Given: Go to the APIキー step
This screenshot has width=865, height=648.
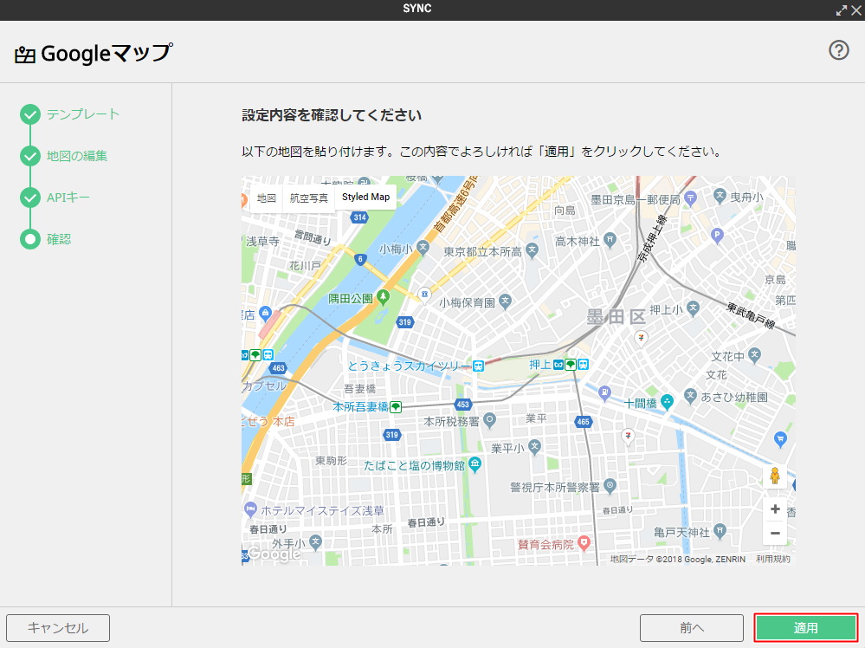Looking at the screenshot, I should click(68, 198).
